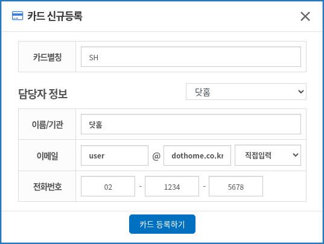Open the 닷홈 담당자 정보 dropdown
The width and height of the screenshot is (324, 244).
[x=246, y=92]
